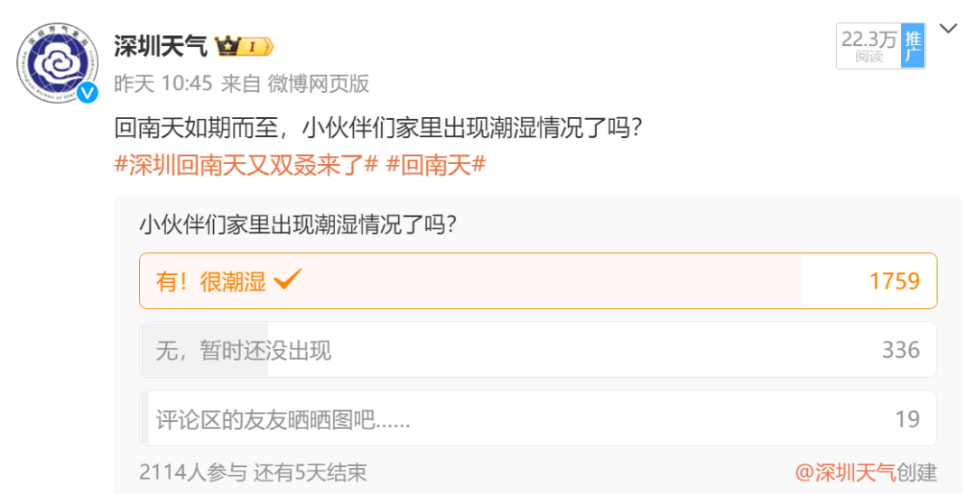Expand the post options chevron menu

948,29
